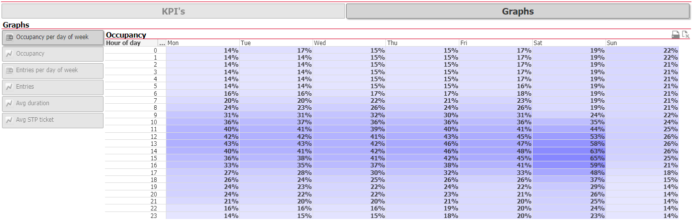Click Sunday hour 18 cell showing 15%
Screen dimensions: 695x223
[x=643, y=179]
